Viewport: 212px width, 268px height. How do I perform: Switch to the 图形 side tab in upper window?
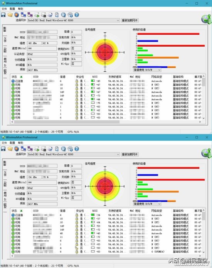click(5, 50)
